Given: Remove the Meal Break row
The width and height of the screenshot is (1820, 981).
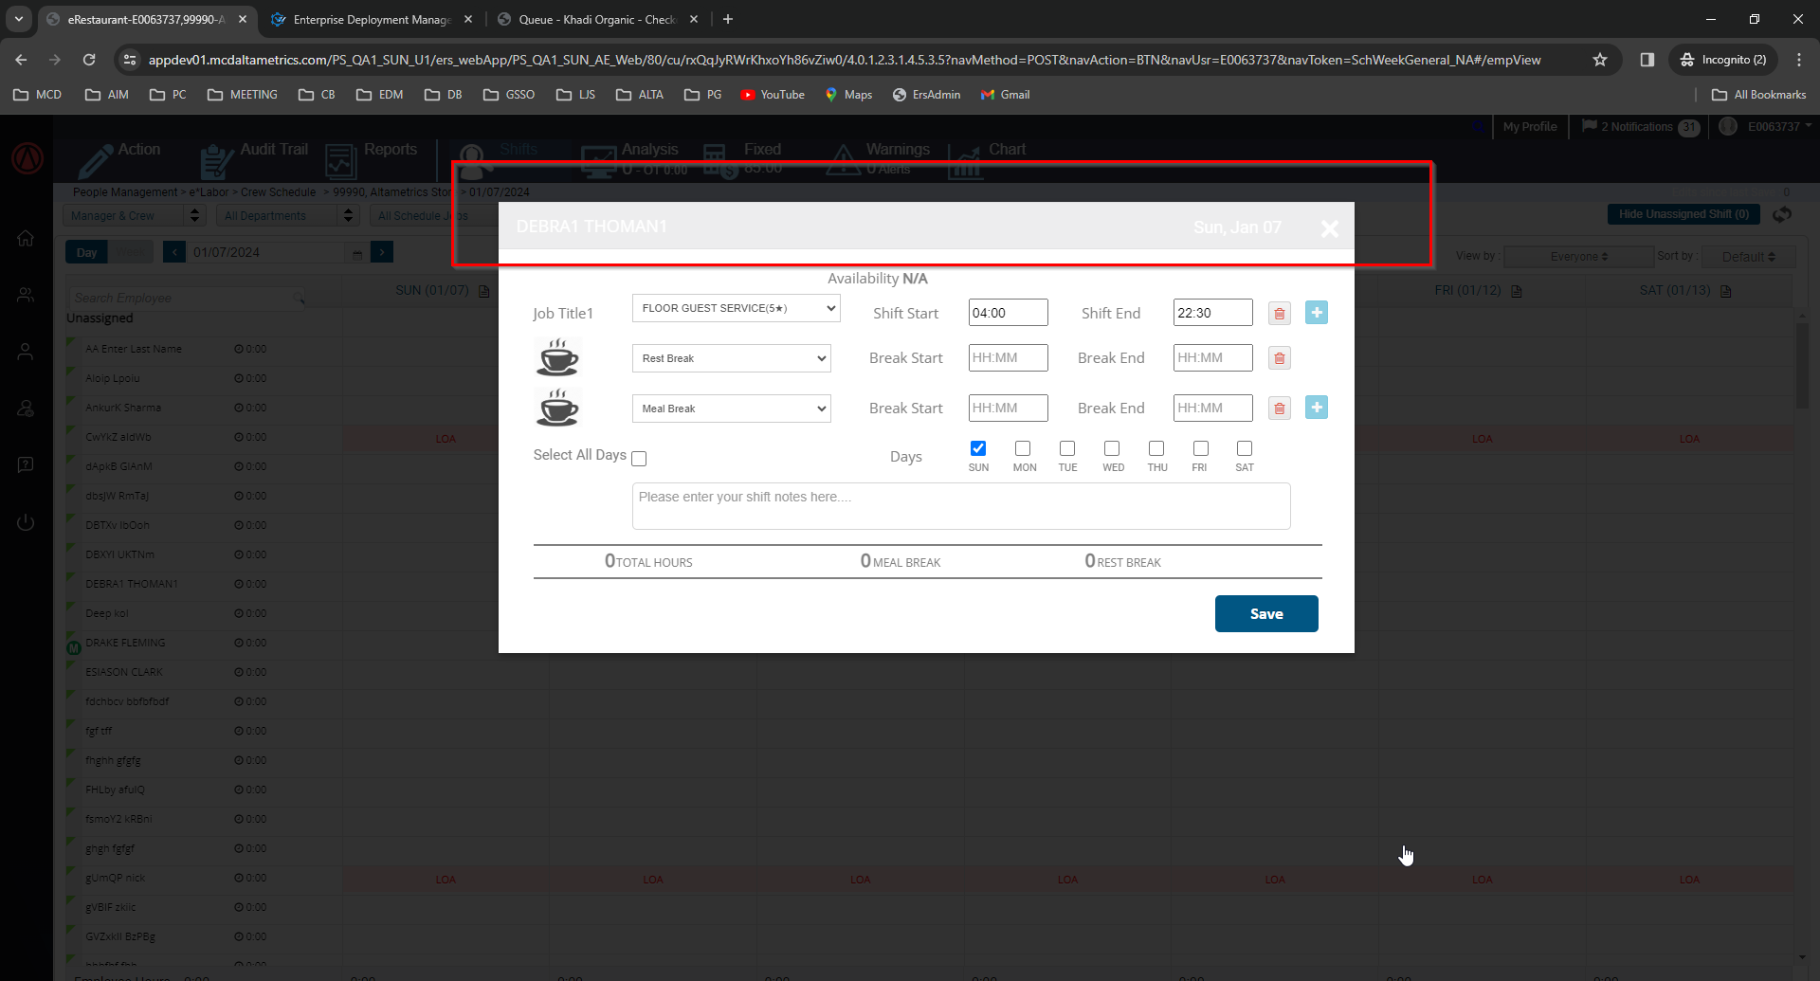Looking at the screenshot, I should pyautogui.click(x=1279, y=409).
